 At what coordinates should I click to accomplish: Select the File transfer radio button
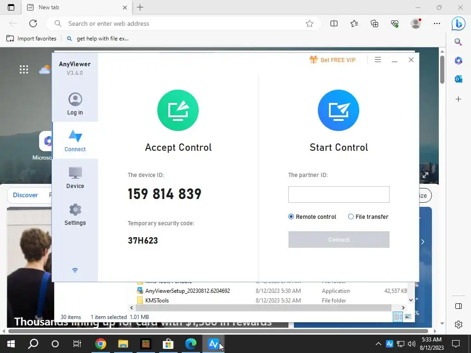tap(351, 216)
